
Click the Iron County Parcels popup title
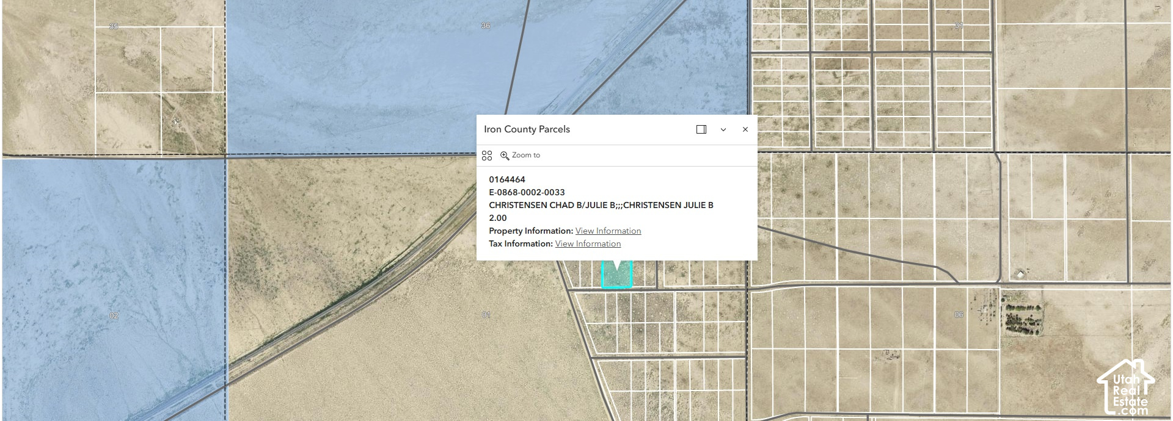(x=527, y=129)
